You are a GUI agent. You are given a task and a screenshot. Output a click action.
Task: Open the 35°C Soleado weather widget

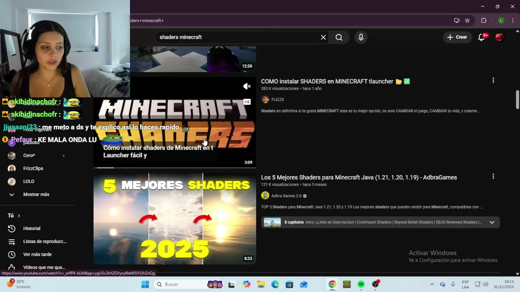[x=18, y=284]
